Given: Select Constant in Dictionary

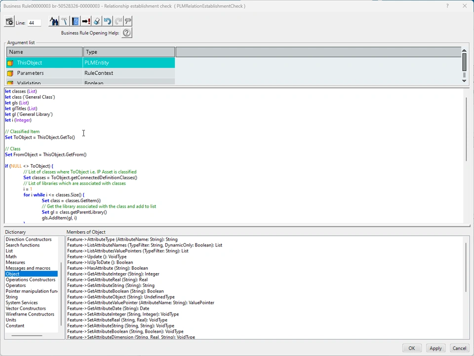Looking at the screenshot, I should [15, 325].
